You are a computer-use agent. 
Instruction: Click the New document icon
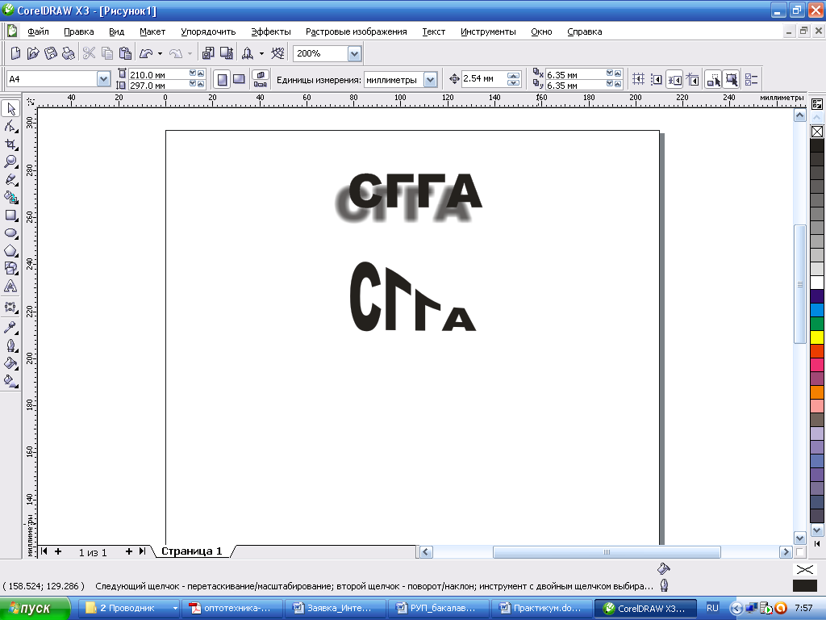pyautogui.click(x=16, y=53)
